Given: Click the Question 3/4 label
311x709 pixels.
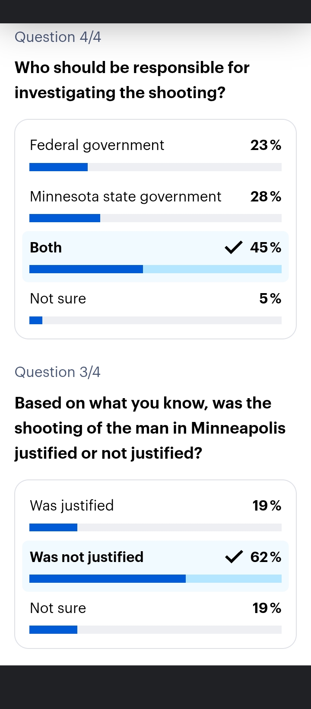Looking at the screenshot, I should (x=57, y=372).
